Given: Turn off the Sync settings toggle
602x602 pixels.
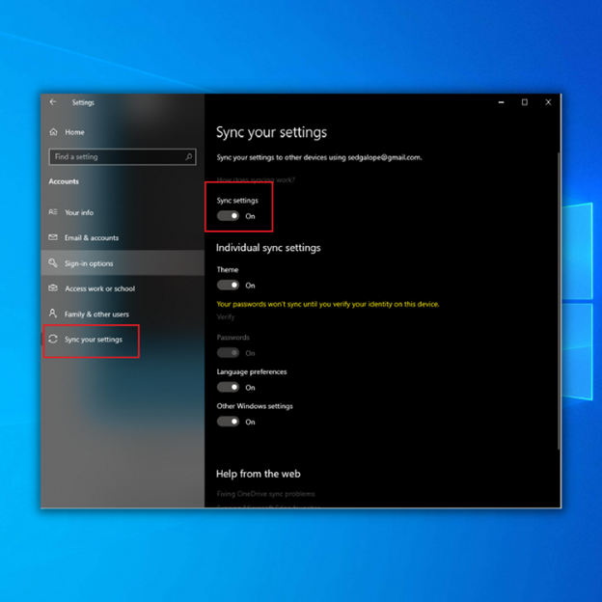Looking at the screenshot, I should coord(228,216).
